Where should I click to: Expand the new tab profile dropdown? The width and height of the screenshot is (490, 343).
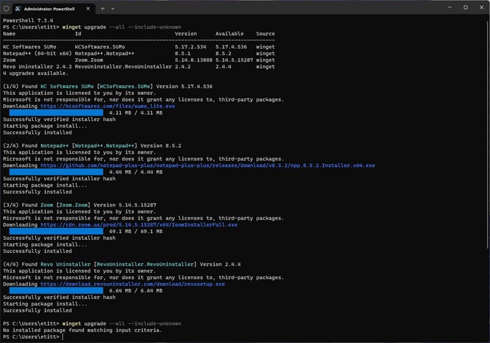tap(113, 9)
